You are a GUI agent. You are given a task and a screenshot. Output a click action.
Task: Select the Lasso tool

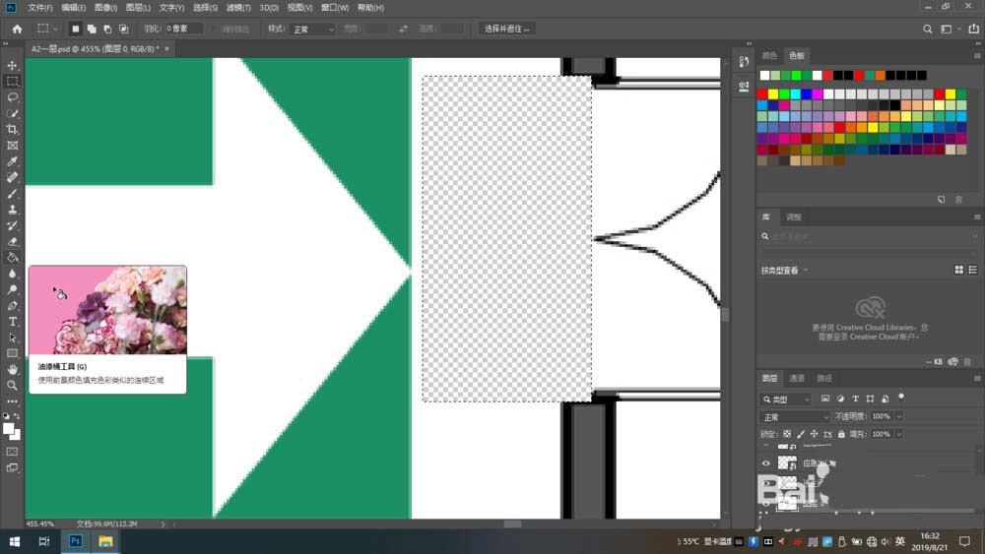click(x=13, y=97)
